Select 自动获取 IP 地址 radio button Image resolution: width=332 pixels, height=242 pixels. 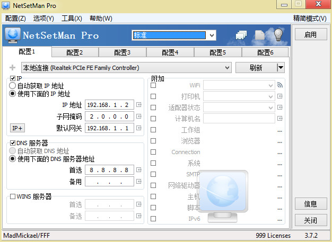pos(13,86)
